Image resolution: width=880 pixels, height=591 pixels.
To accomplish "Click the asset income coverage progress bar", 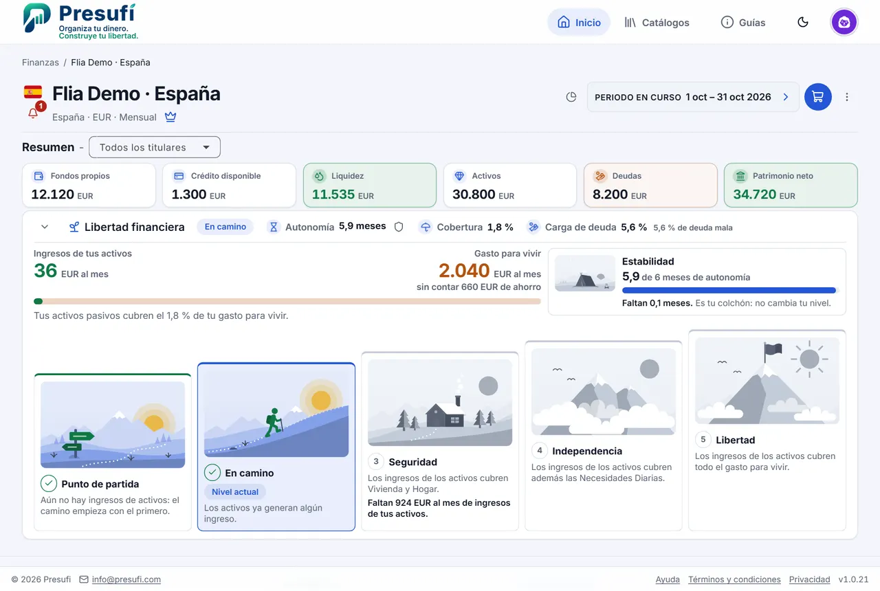I will (287, 301).
